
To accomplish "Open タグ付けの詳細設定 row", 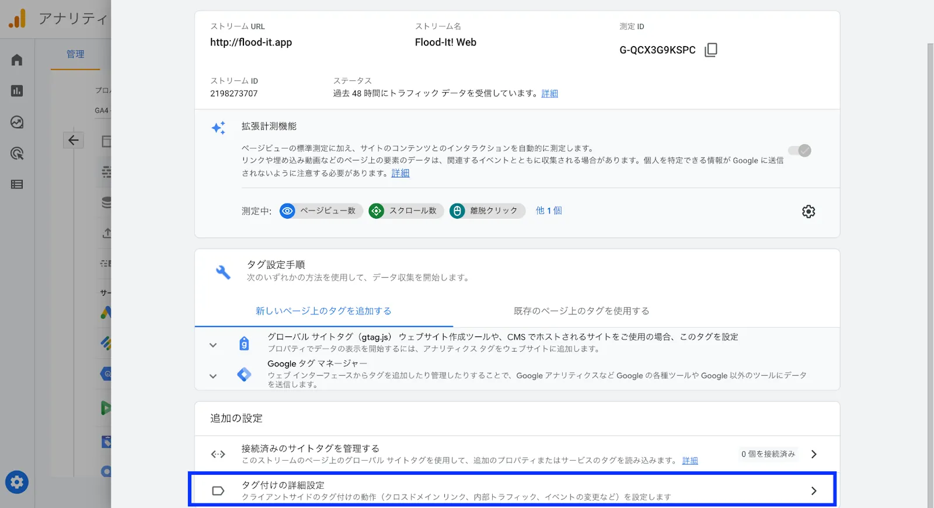I will point(513,491).
